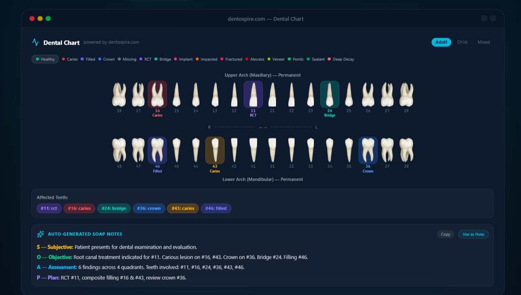Choose the Impacted condition in legend

(x=207, y=59)
